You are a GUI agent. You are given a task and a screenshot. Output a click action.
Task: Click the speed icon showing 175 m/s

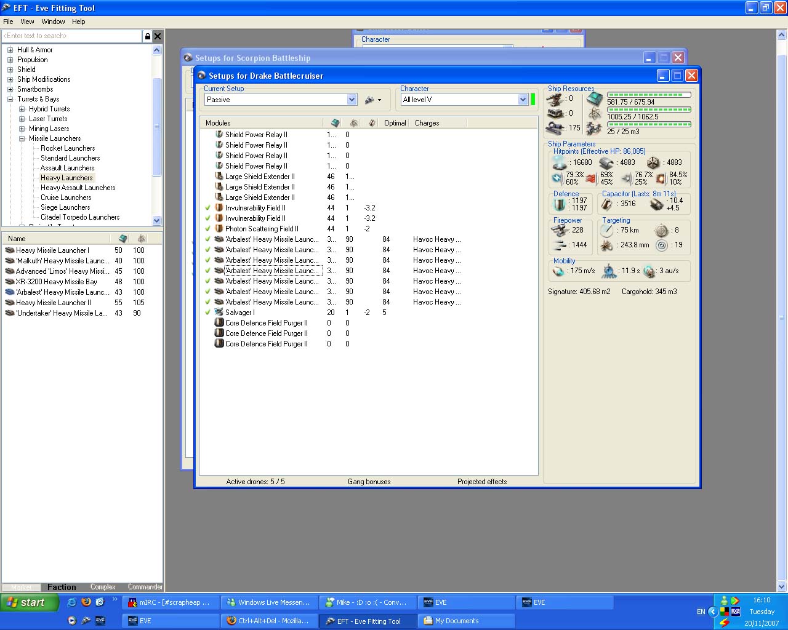click(x=559, y=271)
